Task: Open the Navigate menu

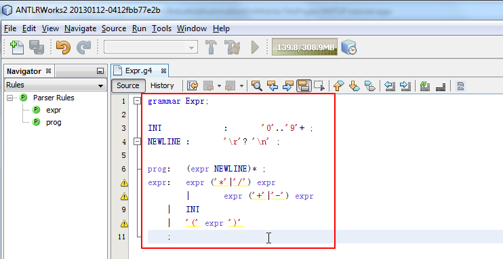Action: [x=80, y=28]
